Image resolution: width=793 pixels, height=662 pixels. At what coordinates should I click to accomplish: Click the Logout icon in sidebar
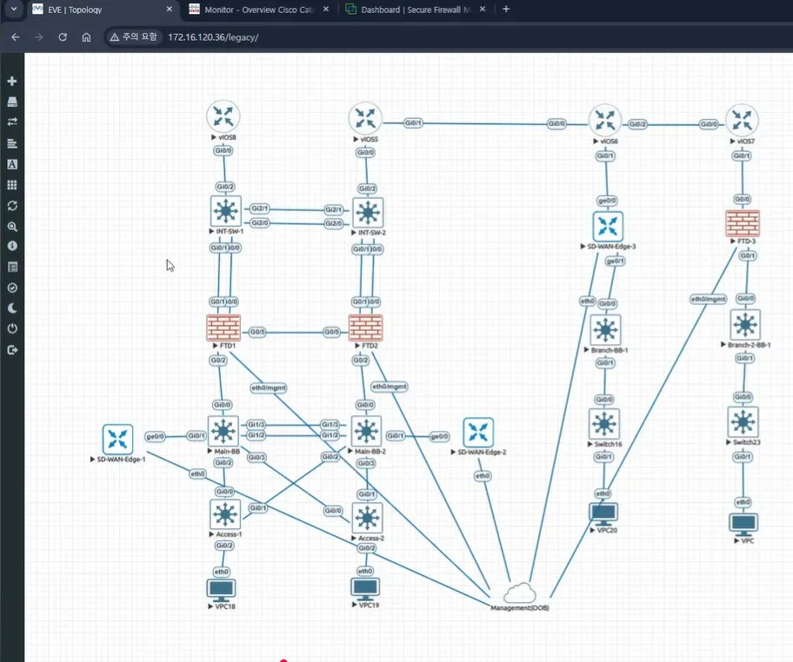tap(12, 350)
